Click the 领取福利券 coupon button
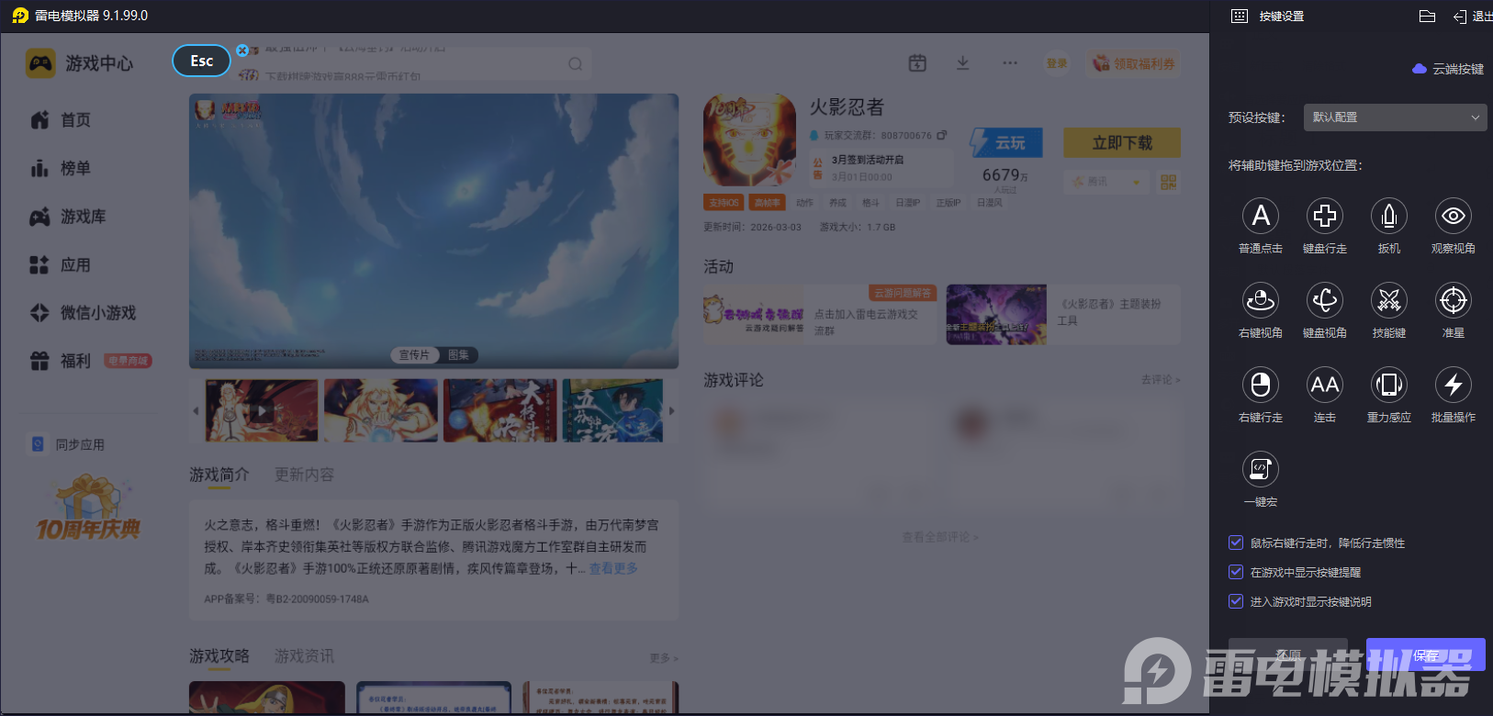This screenshot has width=1493, height=716. point(1134,63)
